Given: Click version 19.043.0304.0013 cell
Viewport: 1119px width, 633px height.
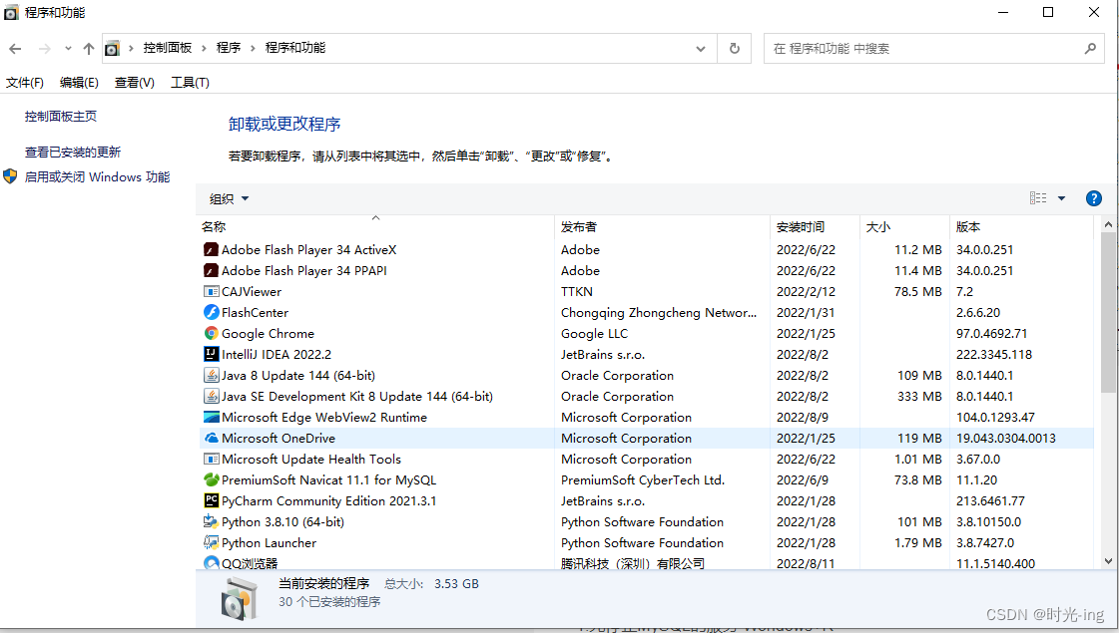Looking at the screenshot, I should point(1006,439).
